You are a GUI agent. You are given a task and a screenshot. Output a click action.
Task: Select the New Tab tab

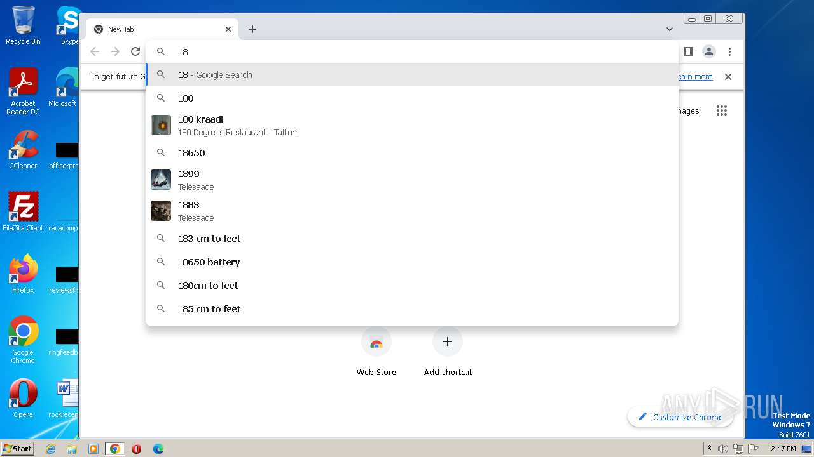162,29
